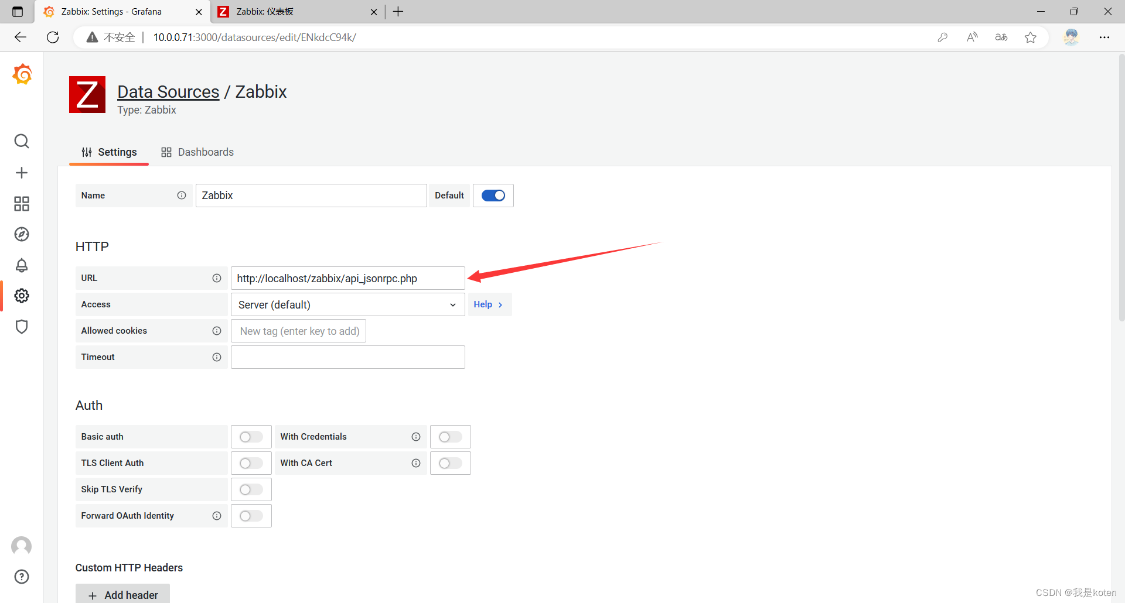The image size is (1125, 603).
Task: Click the read aloud icon in address bar
Action: point(972,37)
